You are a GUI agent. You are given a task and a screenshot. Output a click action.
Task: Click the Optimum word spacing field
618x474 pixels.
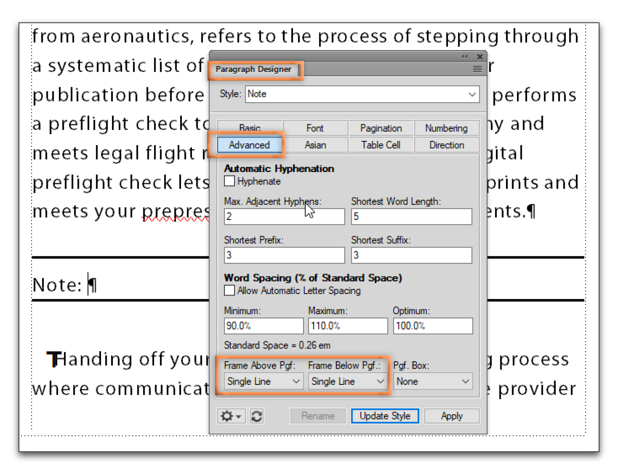tap(433, 326)
